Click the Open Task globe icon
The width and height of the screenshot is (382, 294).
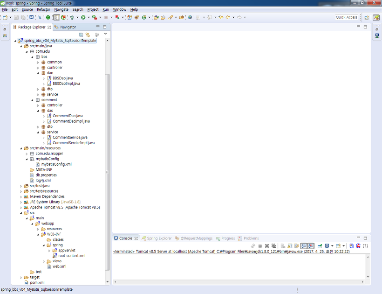190,17
